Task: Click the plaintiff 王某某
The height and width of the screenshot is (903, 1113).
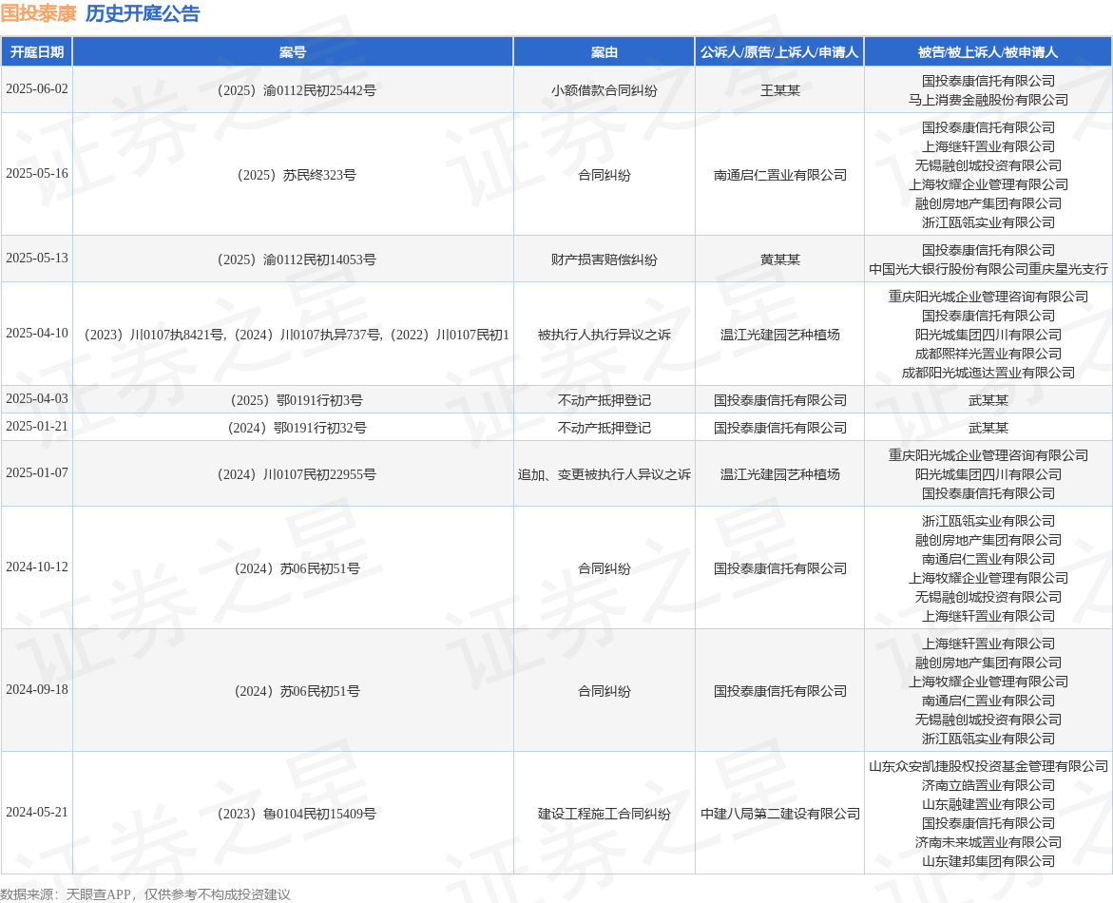Action: [x=780, y=90]
